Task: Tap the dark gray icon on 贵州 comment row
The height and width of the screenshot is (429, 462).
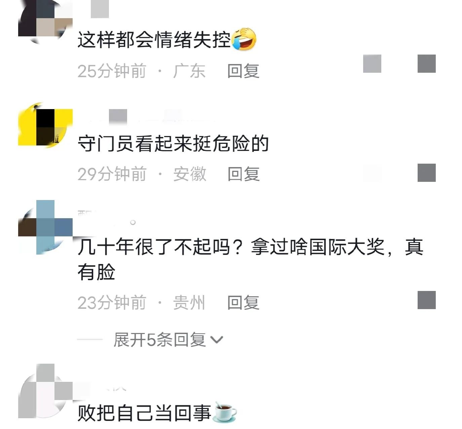Action: coord(427,300)
